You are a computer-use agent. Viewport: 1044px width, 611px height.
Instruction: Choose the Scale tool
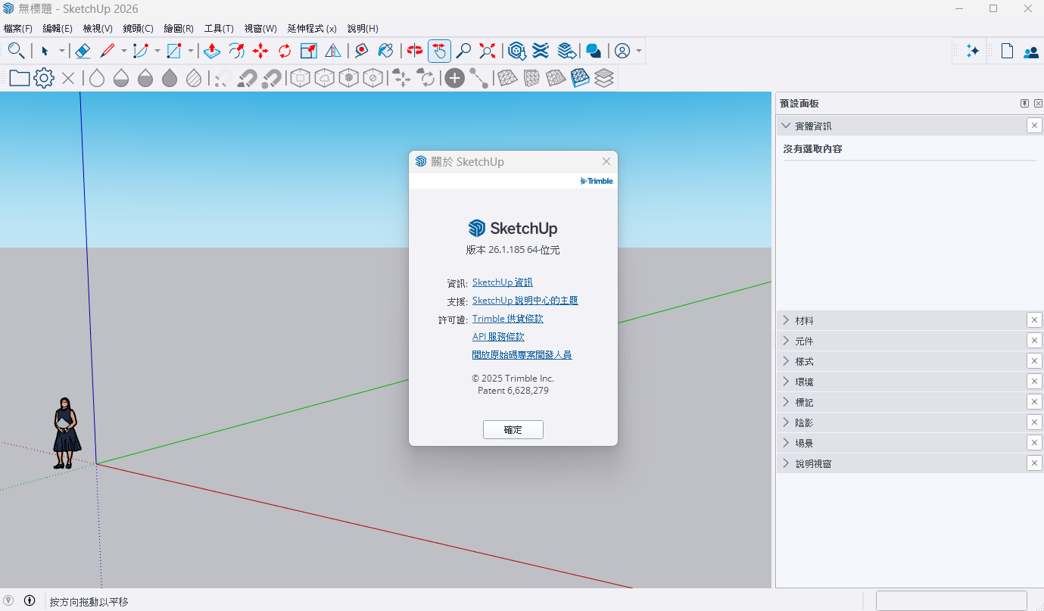point(309,51)
